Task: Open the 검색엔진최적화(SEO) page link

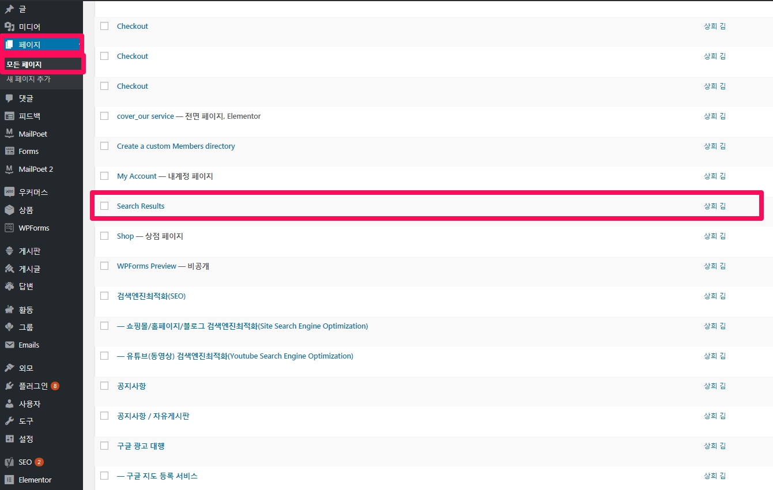Action: click(x=151, y=296)
